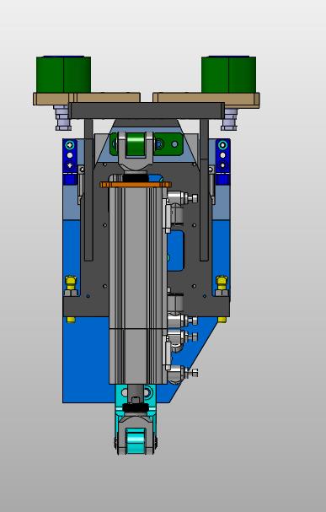This screenshot has width=326, height=512.
Task: Click the right lavender bolt under the tan plate
Action: [229, 119]
